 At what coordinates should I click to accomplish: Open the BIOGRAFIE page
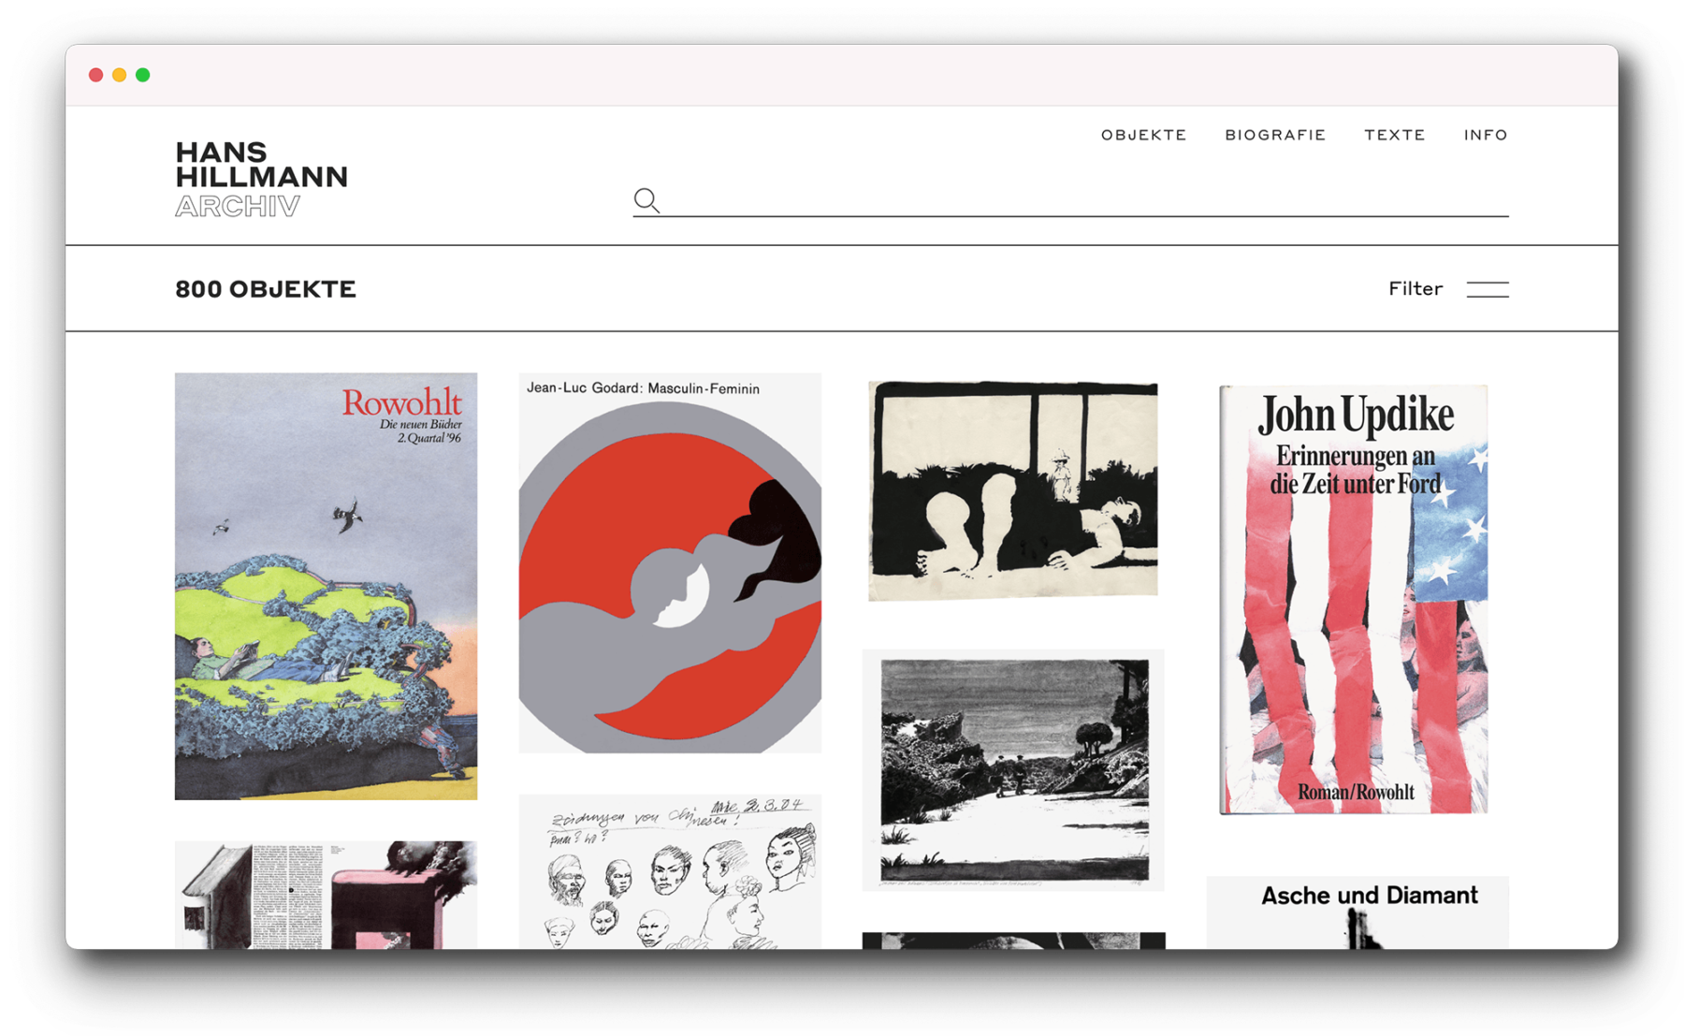click(1275, 135)
